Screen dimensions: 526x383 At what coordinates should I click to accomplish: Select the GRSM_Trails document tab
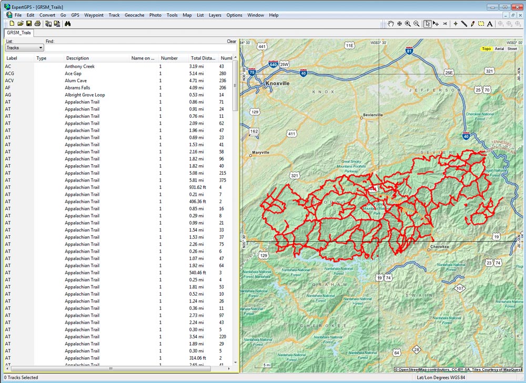click(x=19, y=33)
